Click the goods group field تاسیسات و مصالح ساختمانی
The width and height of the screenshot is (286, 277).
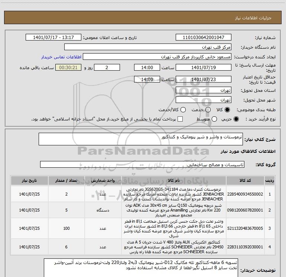pyautogui.click(x=142, y=164)
